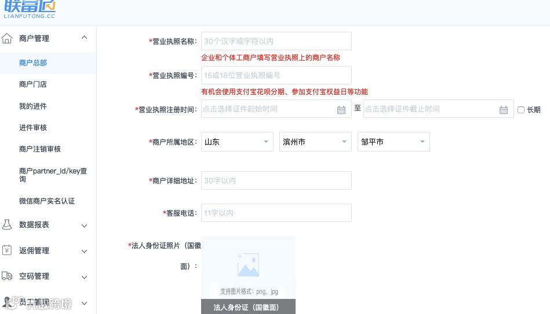Open calendar for license start date
The image size is (550, 314).
341,110
